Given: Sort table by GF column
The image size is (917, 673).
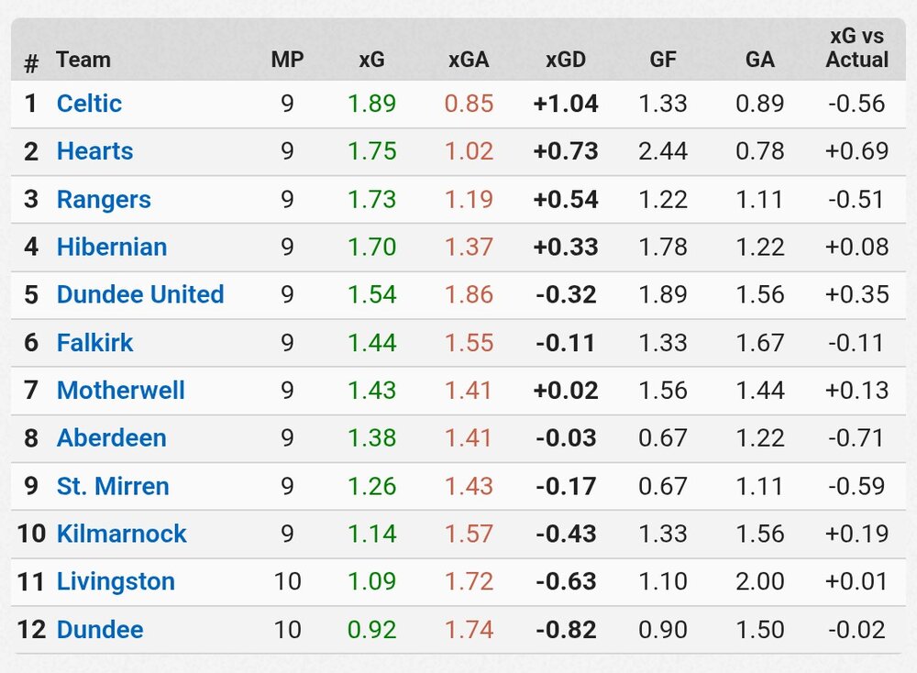Looking at the screenshot, I should pos(663,61).
